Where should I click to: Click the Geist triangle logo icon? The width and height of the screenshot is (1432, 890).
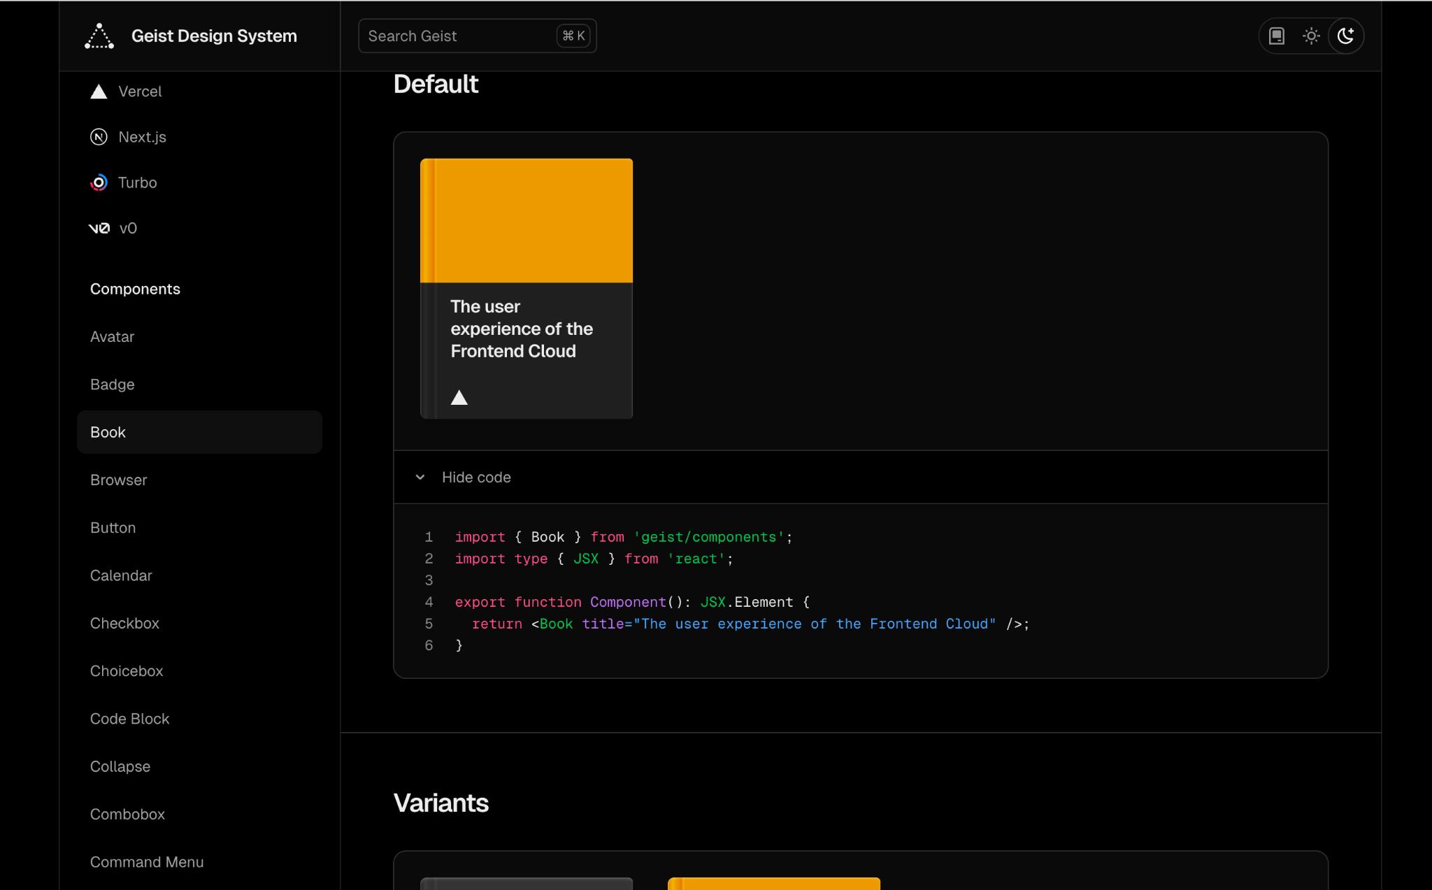(x=99, y=36)
